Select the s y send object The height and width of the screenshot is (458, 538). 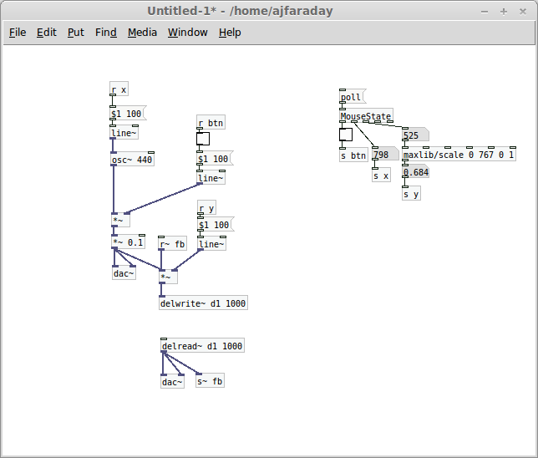tap(411, 194)
